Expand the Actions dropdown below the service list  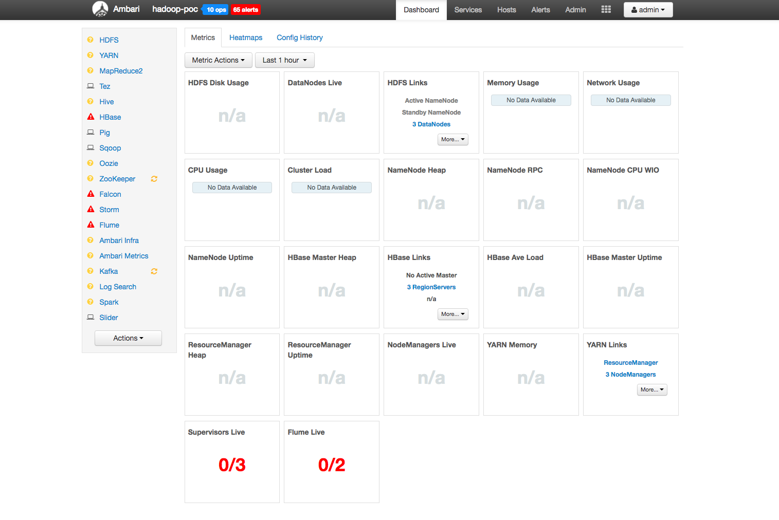(128, 338)
